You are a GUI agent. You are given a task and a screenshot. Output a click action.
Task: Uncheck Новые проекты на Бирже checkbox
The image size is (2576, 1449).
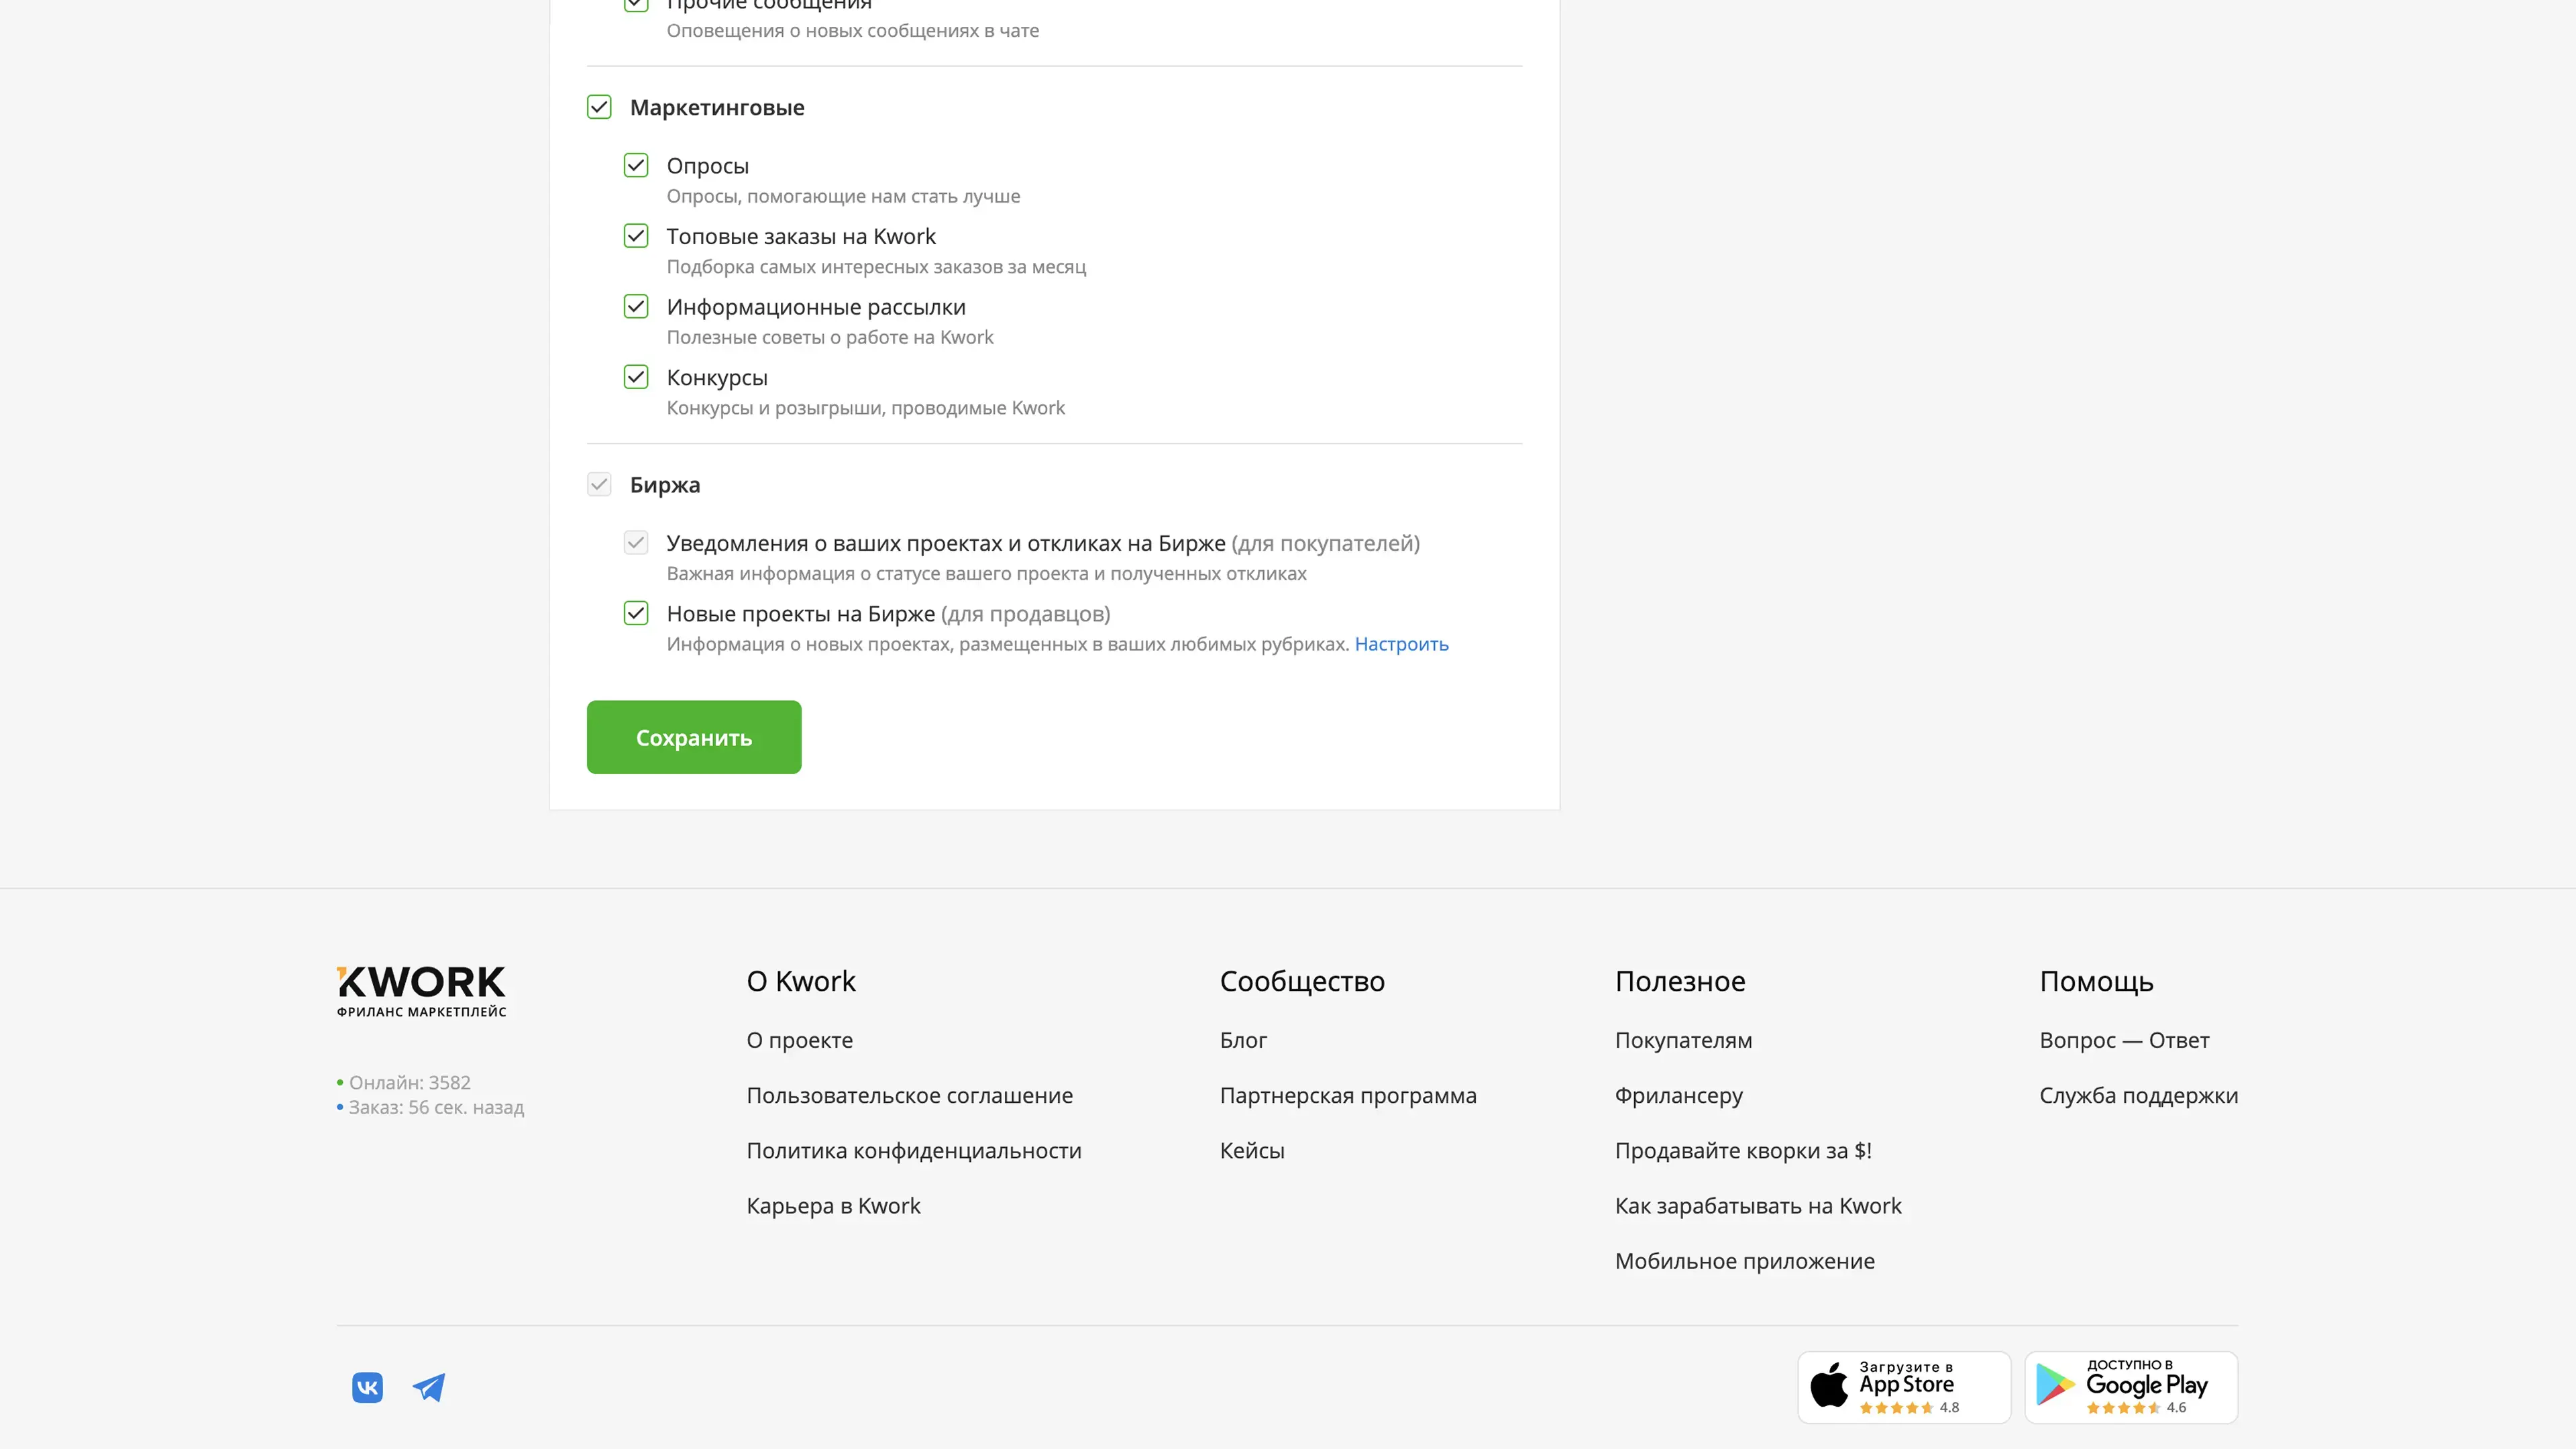pos(636,613)
